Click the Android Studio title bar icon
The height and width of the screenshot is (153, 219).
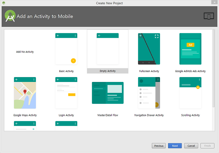[4, 3]
